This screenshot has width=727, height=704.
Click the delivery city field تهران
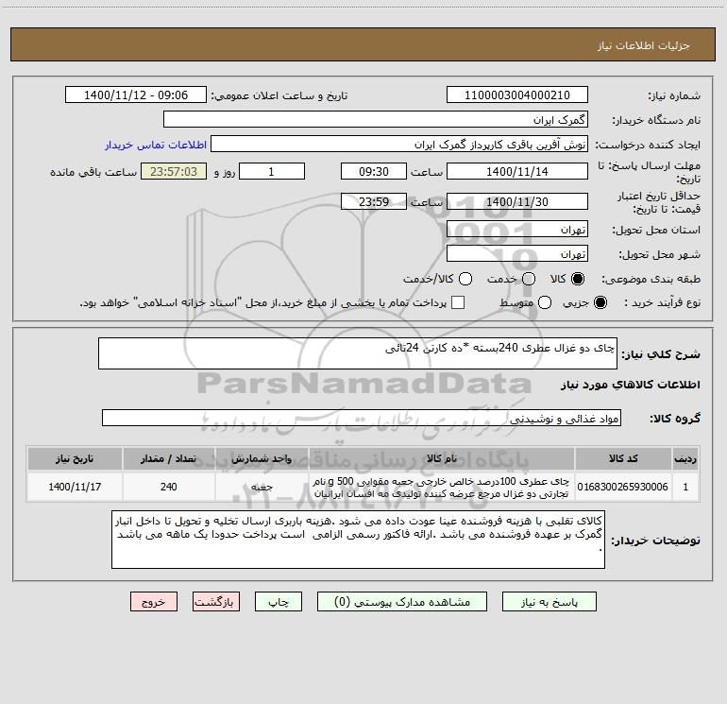517,254
